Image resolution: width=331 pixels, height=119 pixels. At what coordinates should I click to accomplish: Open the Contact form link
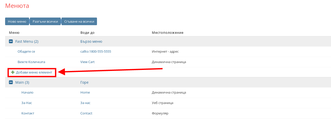(86, 113)
